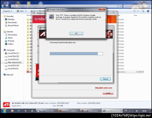
Task: Go forward in Explorer navigation
Action: pyautogui.click(x=7, y=6)
